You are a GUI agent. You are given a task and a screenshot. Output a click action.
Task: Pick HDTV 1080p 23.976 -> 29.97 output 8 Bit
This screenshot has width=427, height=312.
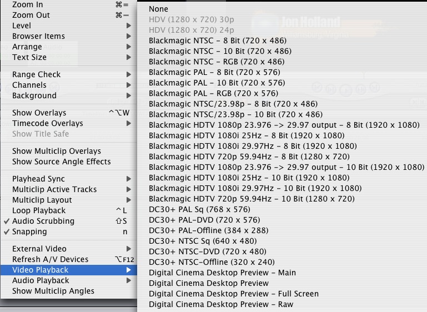282,125
